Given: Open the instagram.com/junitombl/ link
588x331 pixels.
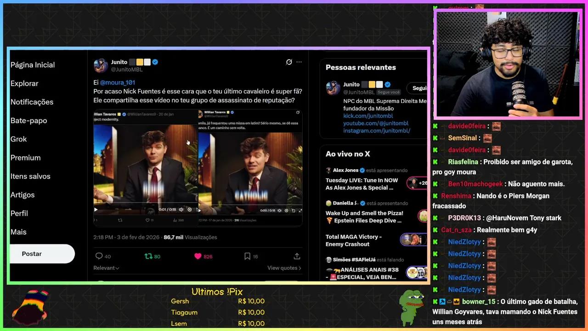Looking at the screenshot, I should (377, 131).
